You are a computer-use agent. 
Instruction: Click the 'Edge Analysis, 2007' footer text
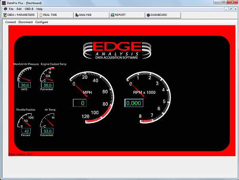21,154
